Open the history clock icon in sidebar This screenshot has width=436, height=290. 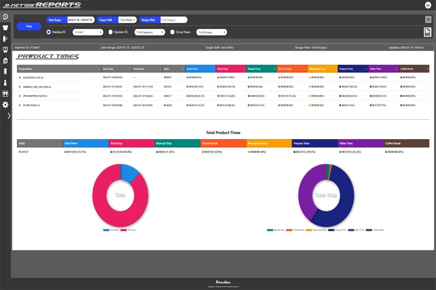tap(5, 17)
